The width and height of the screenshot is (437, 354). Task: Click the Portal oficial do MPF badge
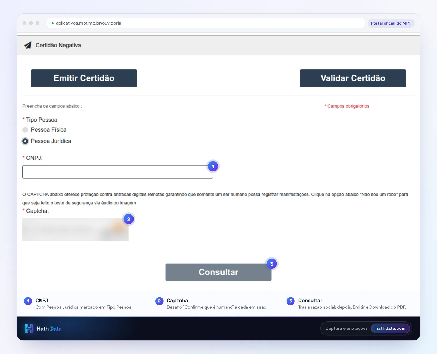coord(391,23)
